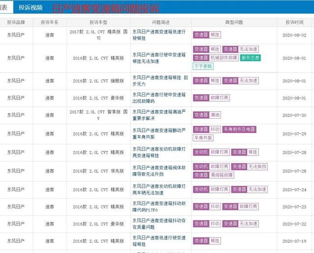Screen dimensions: 314x253
Task: Click the 变速器 顿挫 tag dated 2020-08-02
Action: [x=207, y=35]
